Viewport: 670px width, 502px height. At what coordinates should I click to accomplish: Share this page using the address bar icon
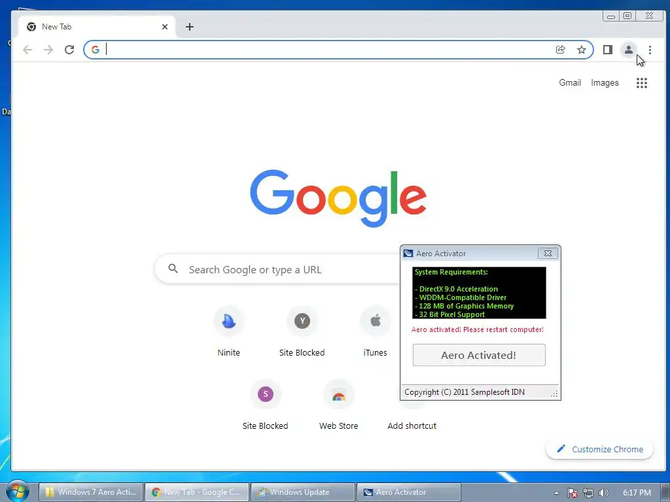pyautogui.click(x=561, y=50)
